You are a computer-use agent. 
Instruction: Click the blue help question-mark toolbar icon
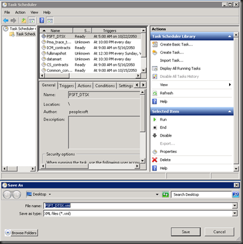coord(42,20)
